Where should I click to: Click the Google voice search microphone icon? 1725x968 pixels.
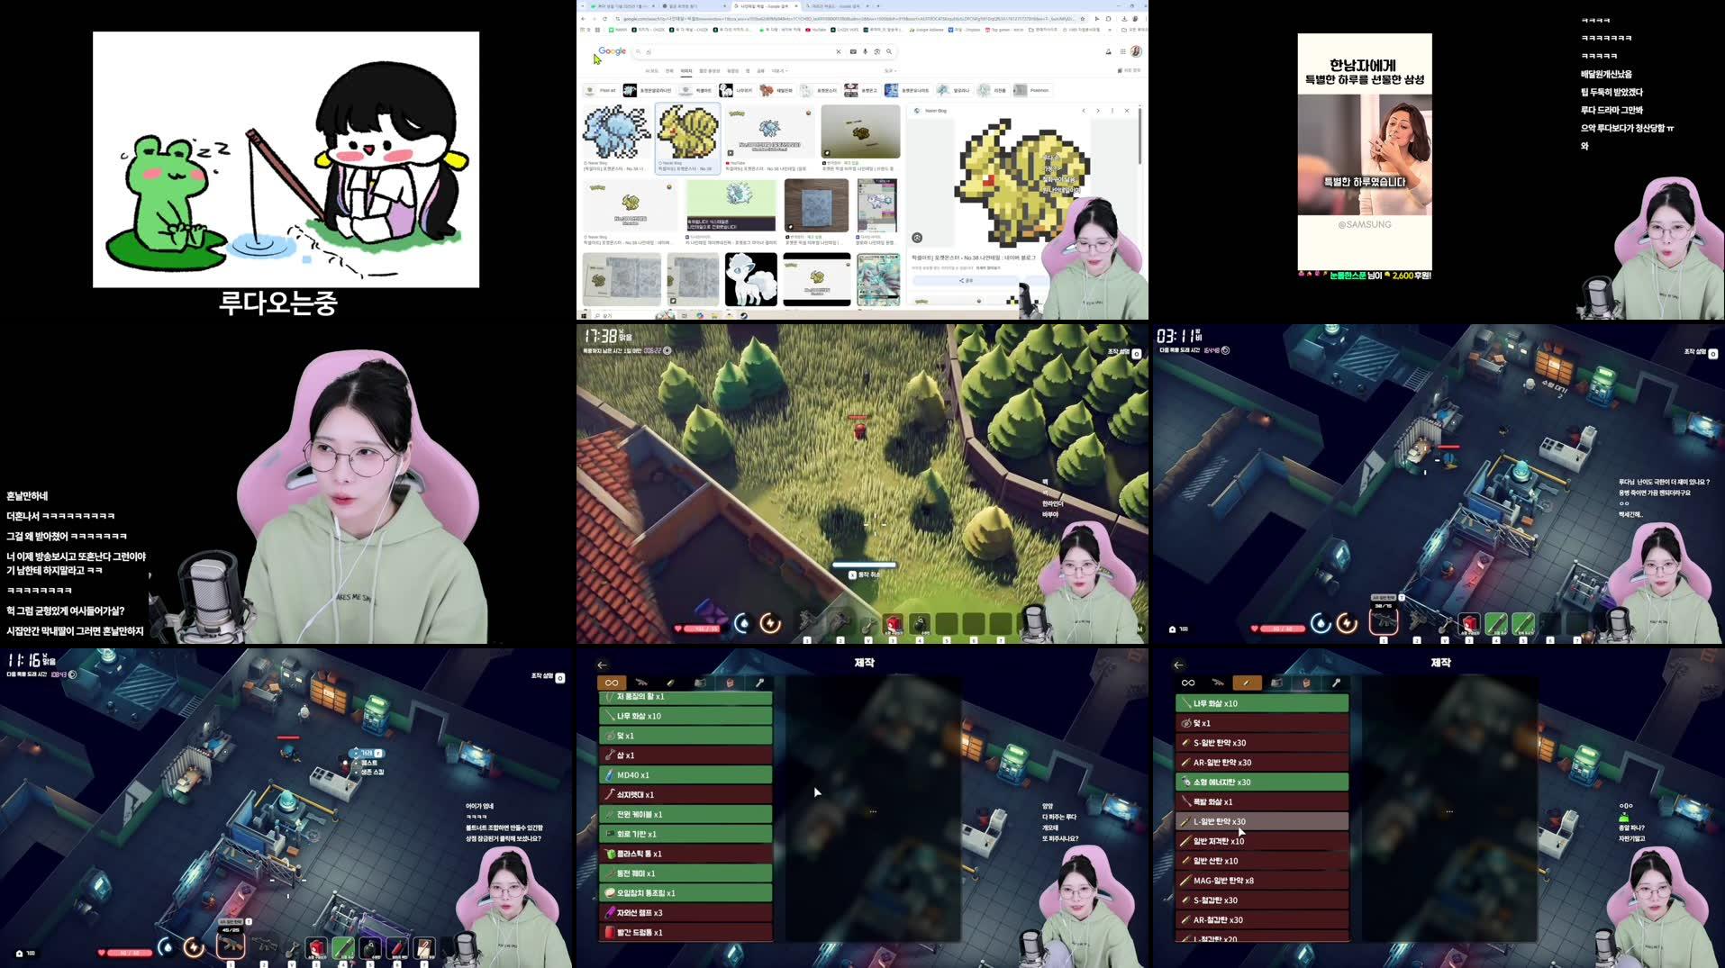865,51
